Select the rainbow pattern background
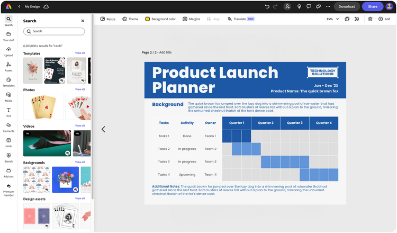This screenshot has width=397, height=233. (x=37, y=180)
